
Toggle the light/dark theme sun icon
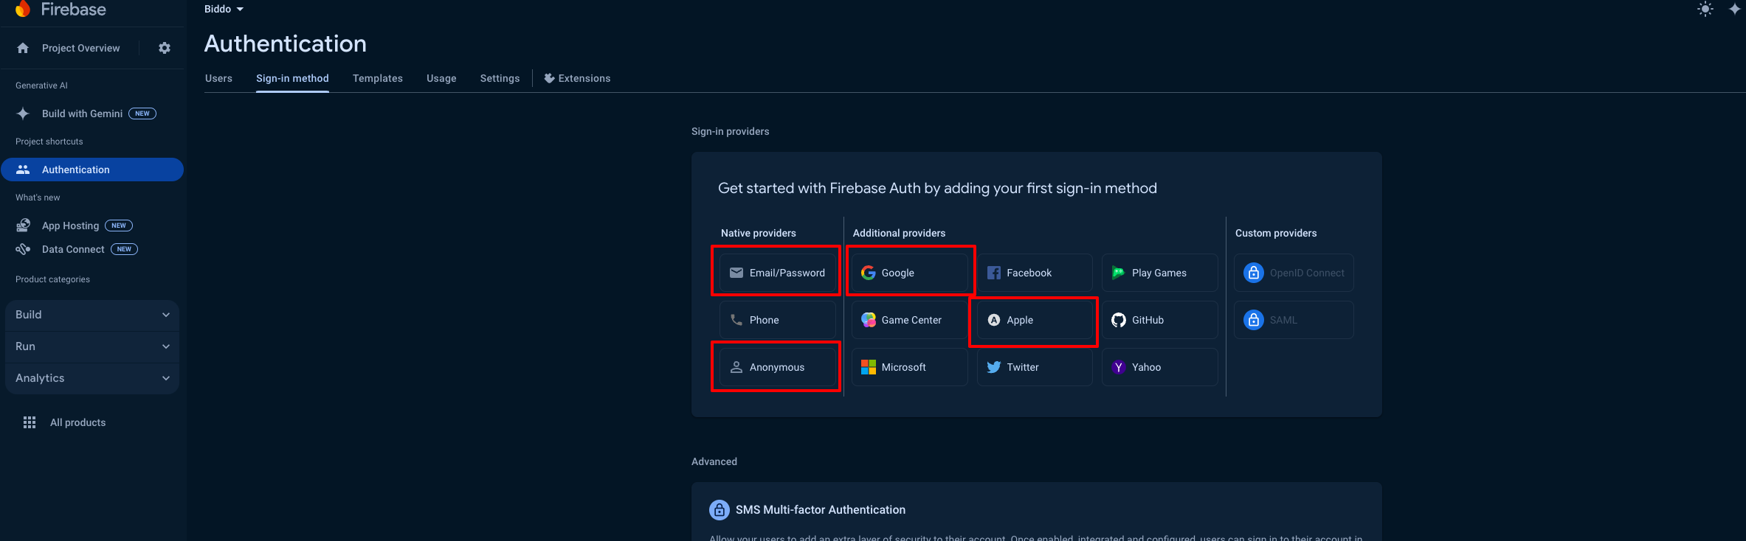coord(1705,9)
